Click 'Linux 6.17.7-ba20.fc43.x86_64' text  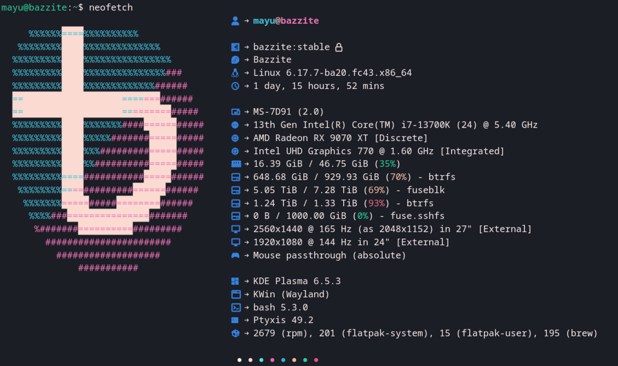pos(332,73)
